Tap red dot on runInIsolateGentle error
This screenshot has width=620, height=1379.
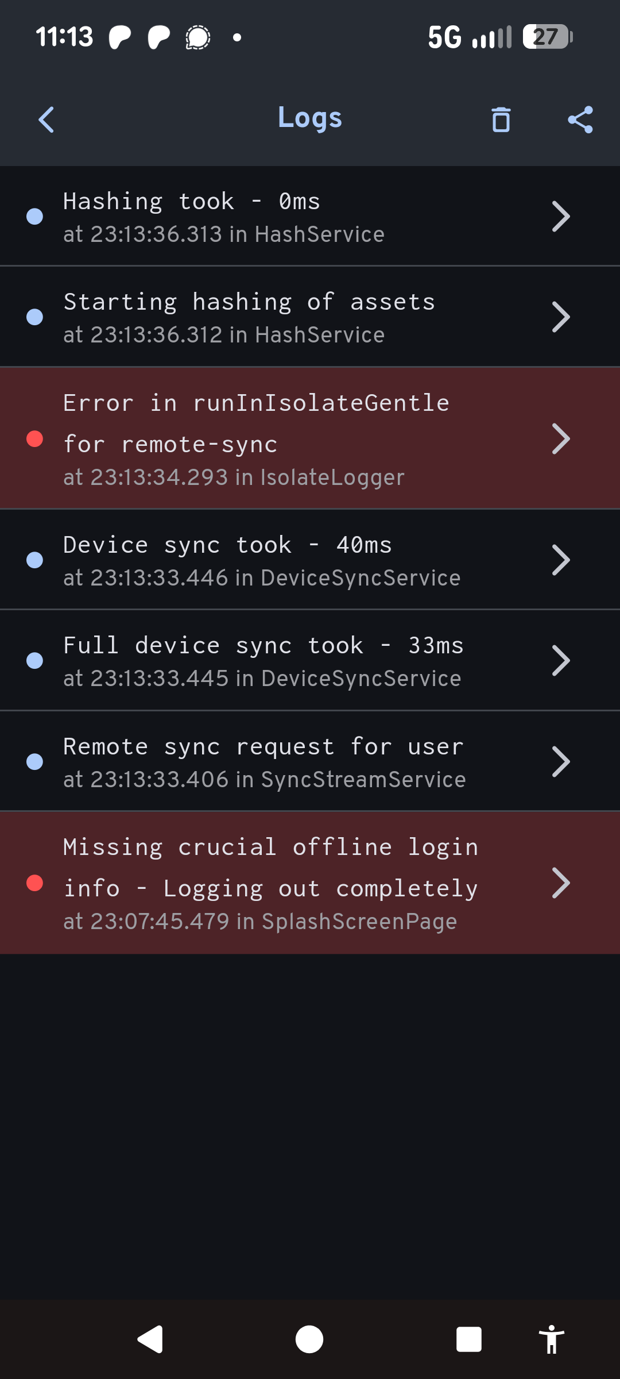[35, 439]
